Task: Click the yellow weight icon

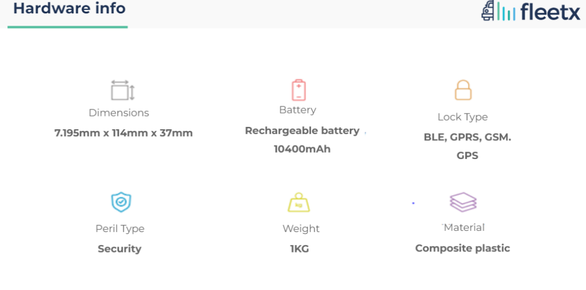Action: click(x=299, y=202)
